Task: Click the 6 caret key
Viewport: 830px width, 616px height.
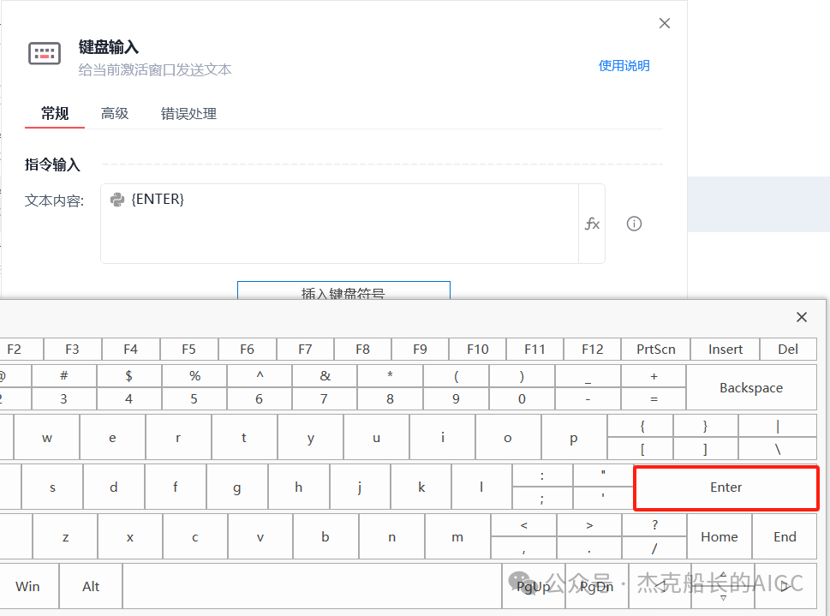Action: tap(259, 388)
